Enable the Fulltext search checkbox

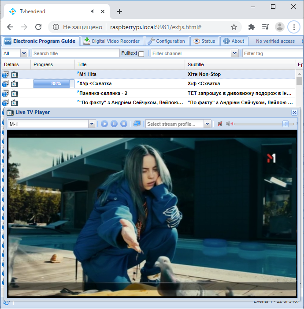[x=141, y=54]
